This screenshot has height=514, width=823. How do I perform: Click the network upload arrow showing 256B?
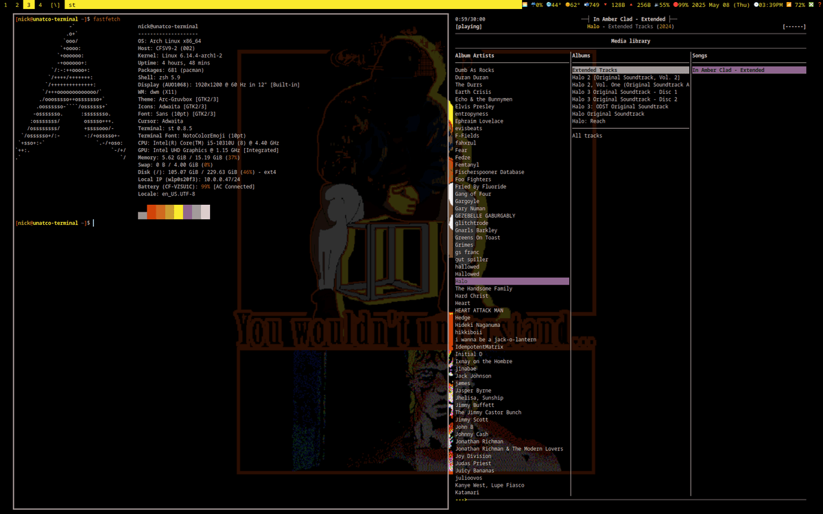pos(630,5)
